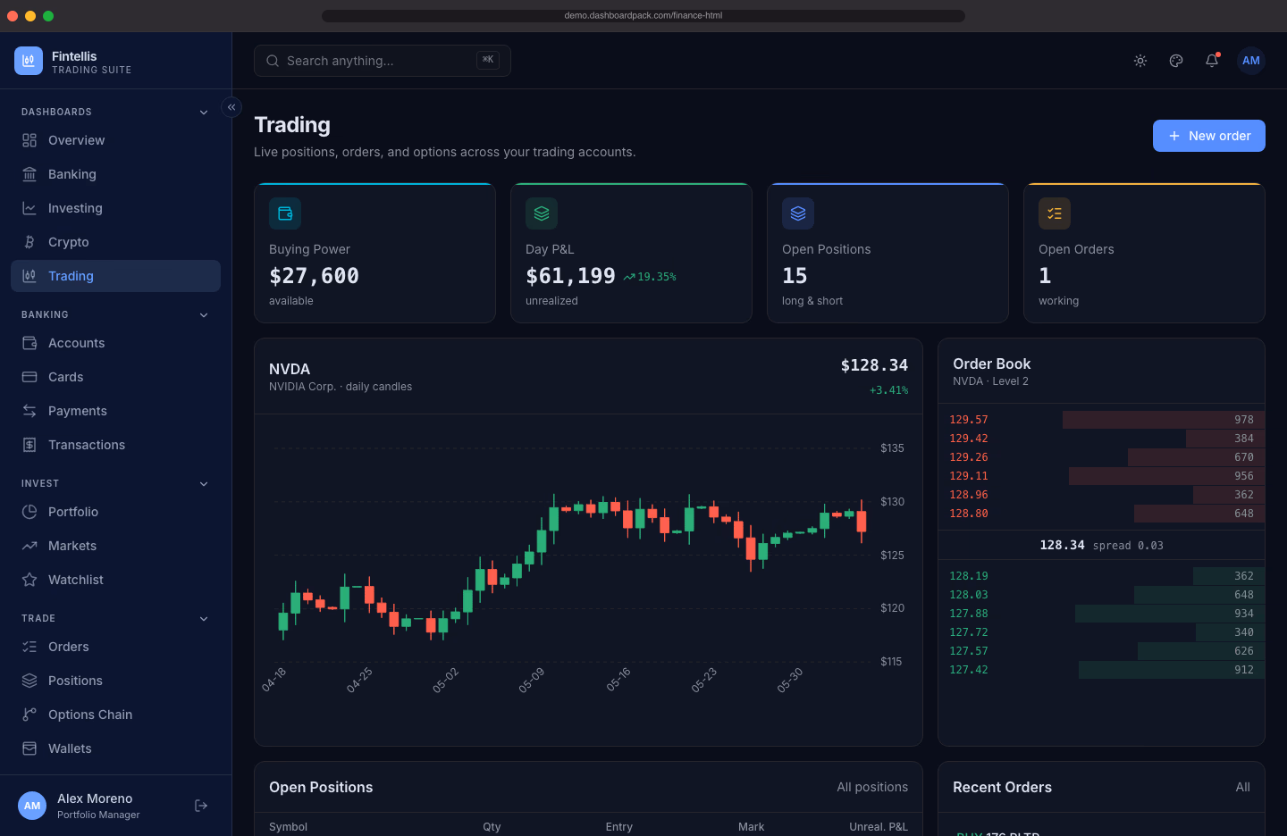Click the search magnifier icon

(x=273, y=61)
